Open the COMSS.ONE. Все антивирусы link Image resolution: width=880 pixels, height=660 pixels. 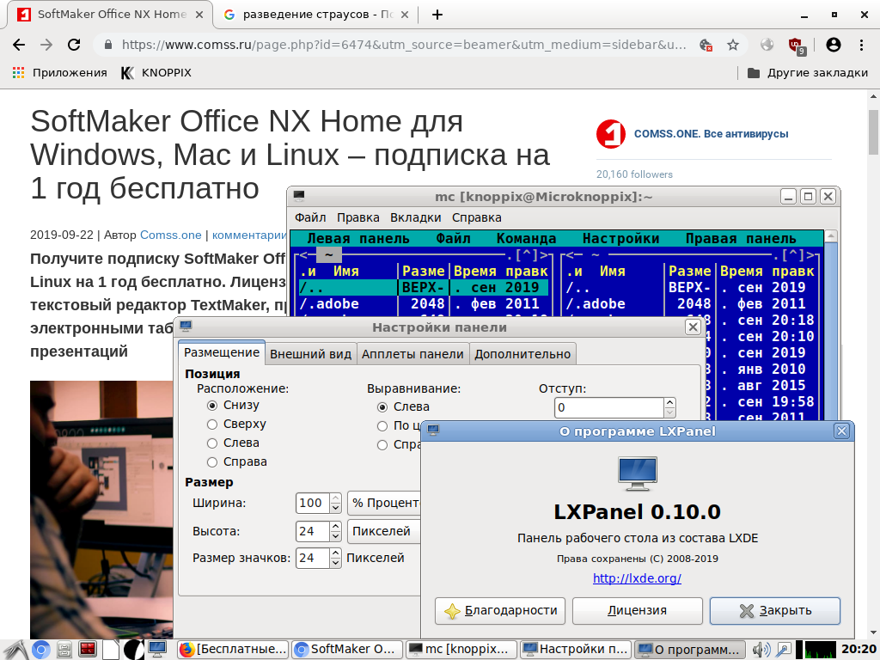click(711, 134)
